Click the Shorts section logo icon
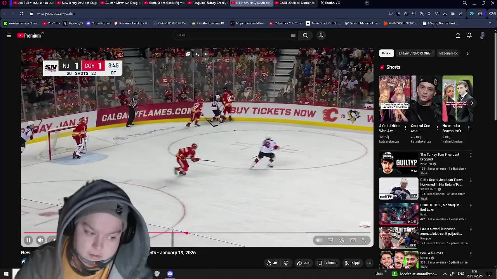Viewport: 497px width, 279px height. [x=382, y=67]
